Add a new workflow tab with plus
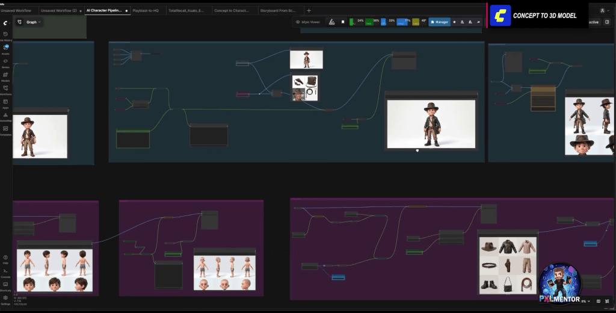Image resolution: width=616 pixels, height=313 pixels. click(309, 11)
